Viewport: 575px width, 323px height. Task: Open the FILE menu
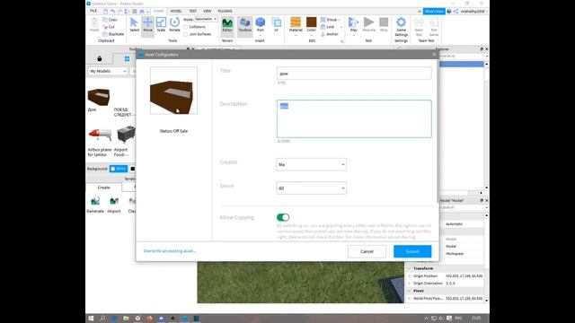tap(93, 11)
